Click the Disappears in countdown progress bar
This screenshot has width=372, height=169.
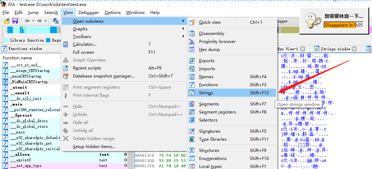pyautogui.click(x=343, y=25)
